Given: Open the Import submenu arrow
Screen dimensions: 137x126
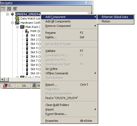Looking at the screenshot, I should pyautogui.click(x=95, y=109).
